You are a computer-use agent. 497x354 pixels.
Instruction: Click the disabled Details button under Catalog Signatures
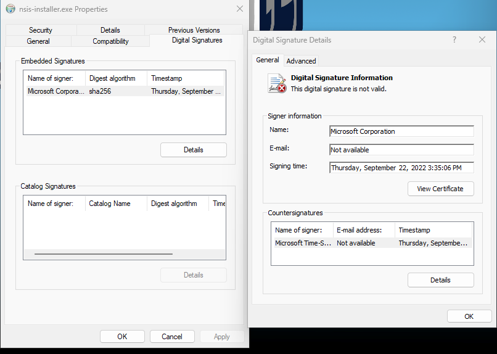(194, 275)
